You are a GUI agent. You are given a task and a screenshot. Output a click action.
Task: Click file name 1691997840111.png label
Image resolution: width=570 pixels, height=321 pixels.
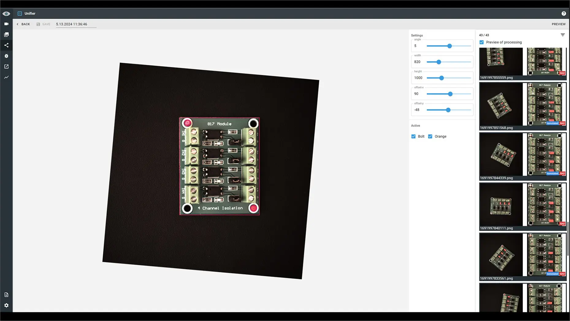click(x=496, y=228)
